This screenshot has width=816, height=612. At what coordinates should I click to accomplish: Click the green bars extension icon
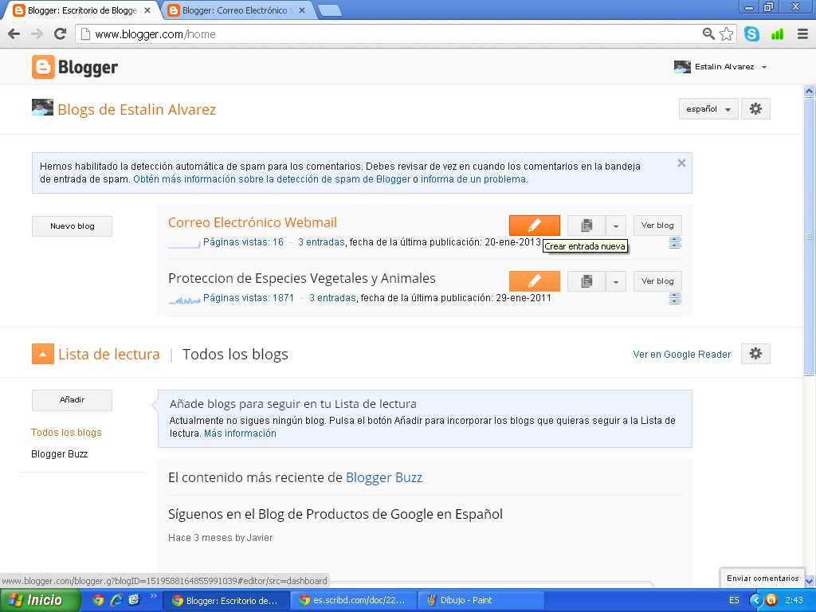(x=777, y=34)
